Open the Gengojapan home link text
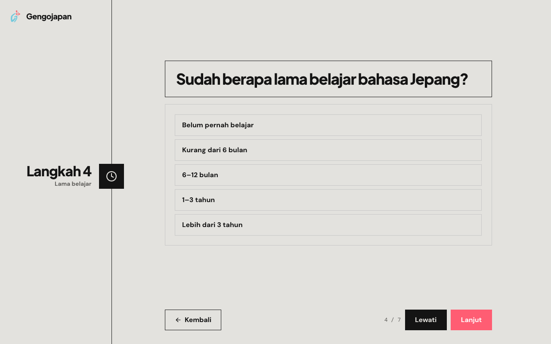This screenshot has height=344, width=551. pos(49,17)
